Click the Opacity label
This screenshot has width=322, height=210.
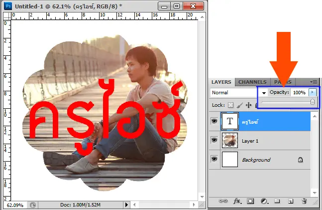point(279,92)
